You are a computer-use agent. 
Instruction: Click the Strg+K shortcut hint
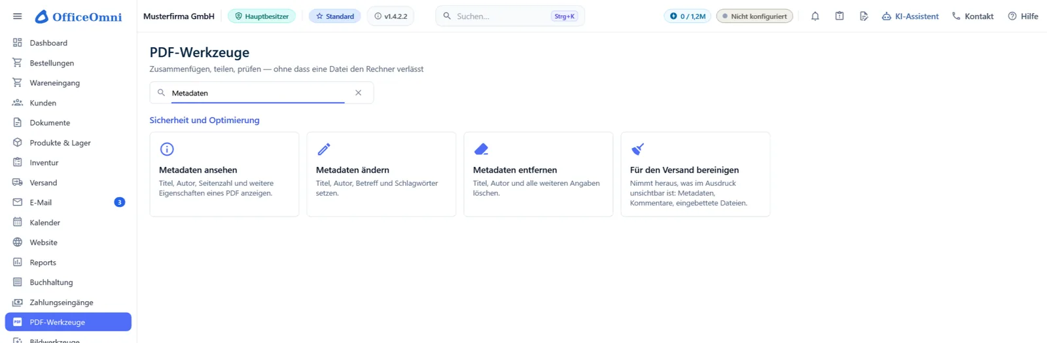(564, 16)
